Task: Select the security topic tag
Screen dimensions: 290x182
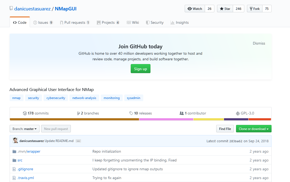Action: [x=33, y=98]
